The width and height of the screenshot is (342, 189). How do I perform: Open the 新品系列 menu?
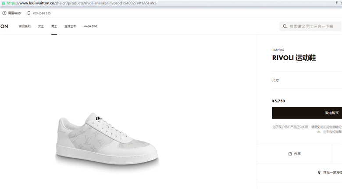(x=25, y=26)
